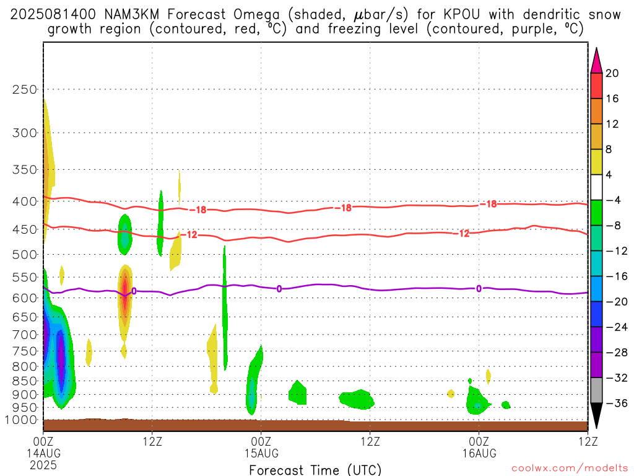Click the 'Forecast Time (UTC)' axis title

(315, 470)
